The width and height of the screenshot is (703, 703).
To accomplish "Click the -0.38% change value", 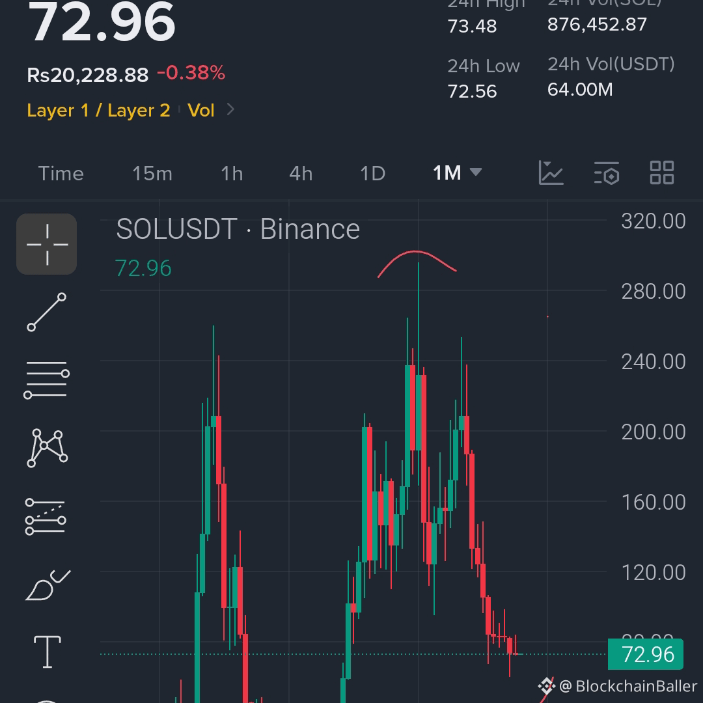I will [191, 73].
